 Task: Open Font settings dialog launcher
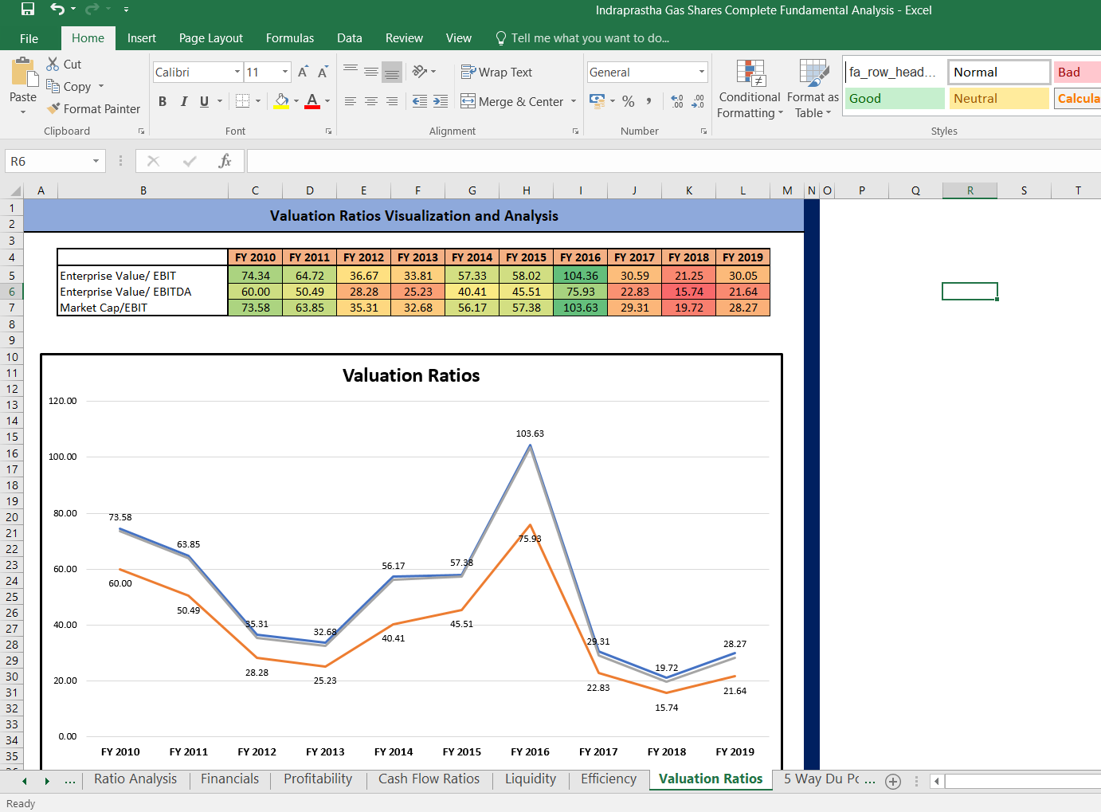(x=328, y=131)
